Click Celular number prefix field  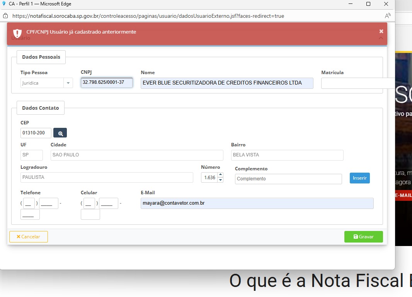(109, 204)
